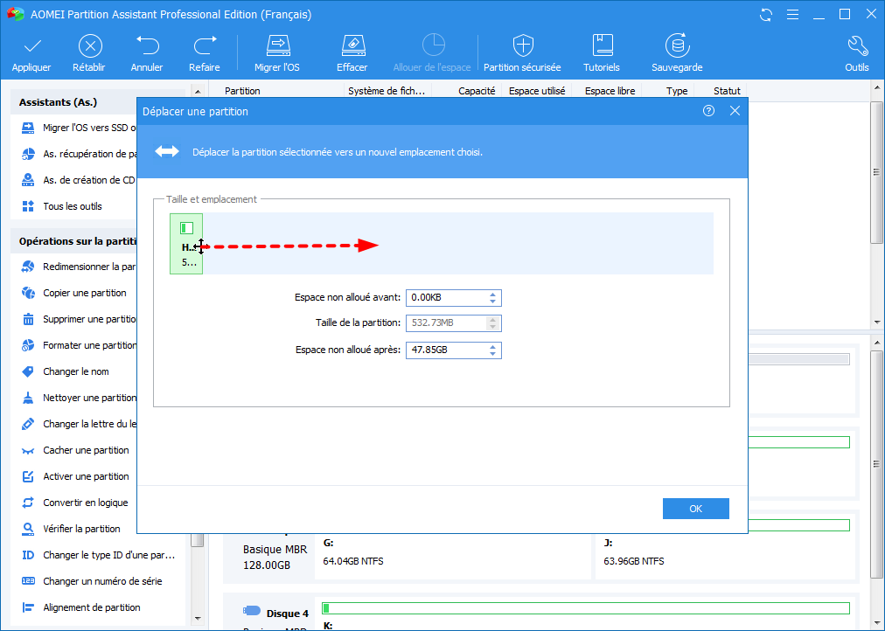
Task: Choose Cacher une partition operation
Action: click(x=75, y=451)
